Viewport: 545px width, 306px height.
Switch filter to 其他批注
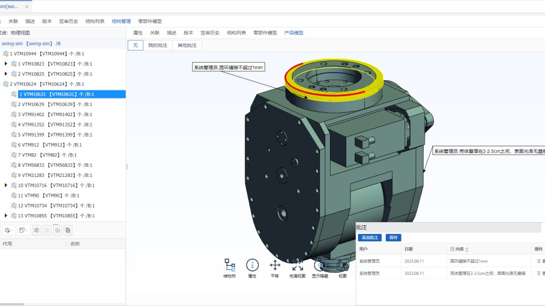pyautogui.click(x=187, y=45)
